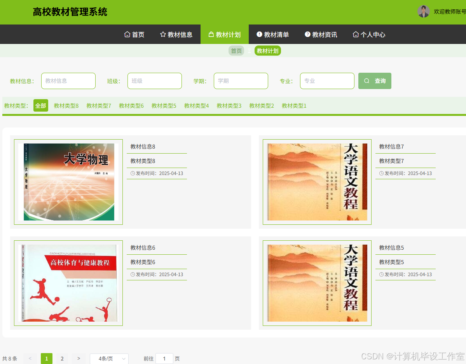The height and width of the screenshot is (364, 466).
Task: Focus the 班级 search input
Action: tap(155, 81)
